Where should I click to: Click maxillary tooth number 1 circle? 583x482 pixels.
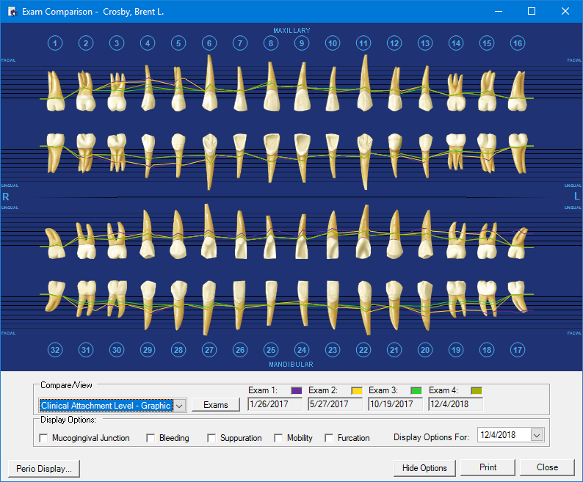click(55, 43)
